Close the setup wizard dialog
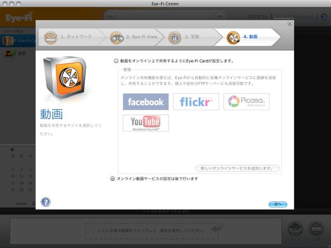This screenshot has height=248, width=331. pyautogui.click(x=290, y=23)
